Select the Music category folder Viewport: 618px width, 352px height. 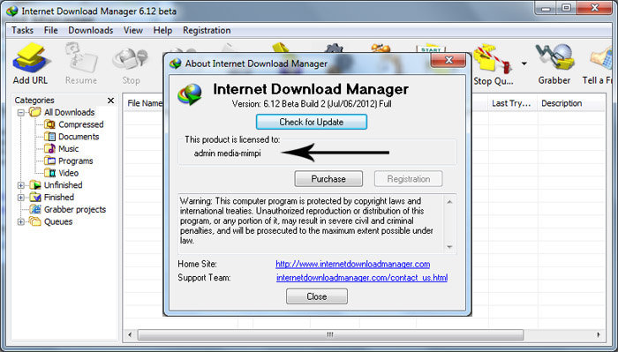pyautogui.click(x=61, y=149)
